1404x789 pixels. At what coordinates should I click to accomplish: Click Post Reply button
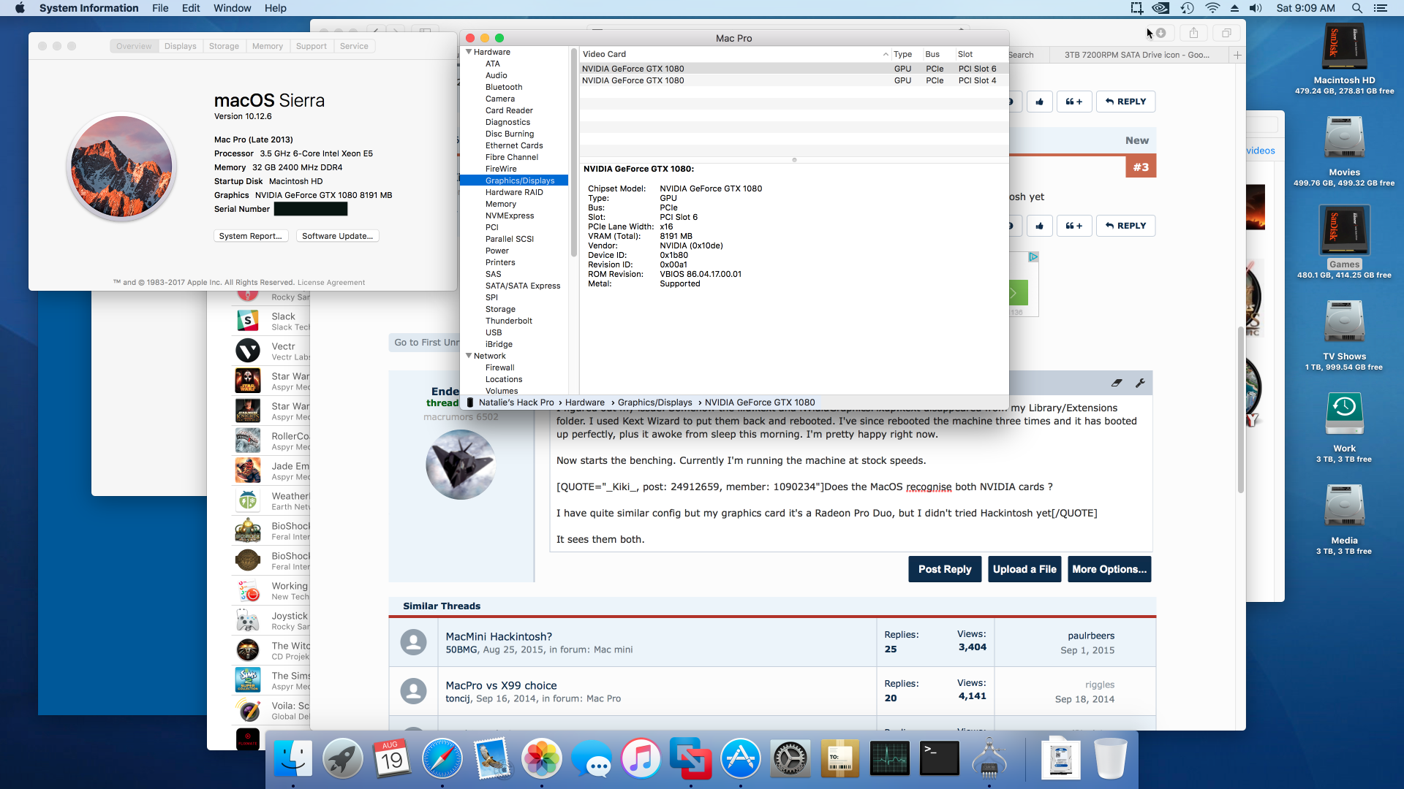coord(945,569)
